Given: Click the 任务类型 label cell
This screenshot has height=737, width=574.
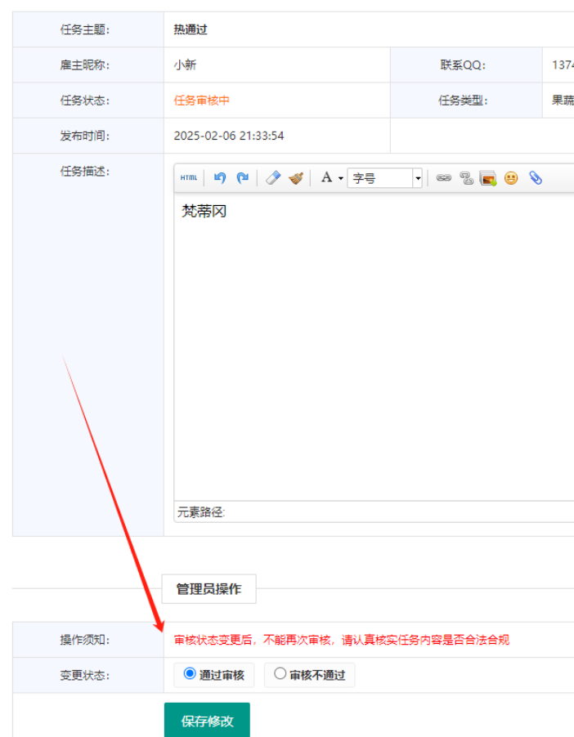Looking at the screenshot, I should click(466, 100).
